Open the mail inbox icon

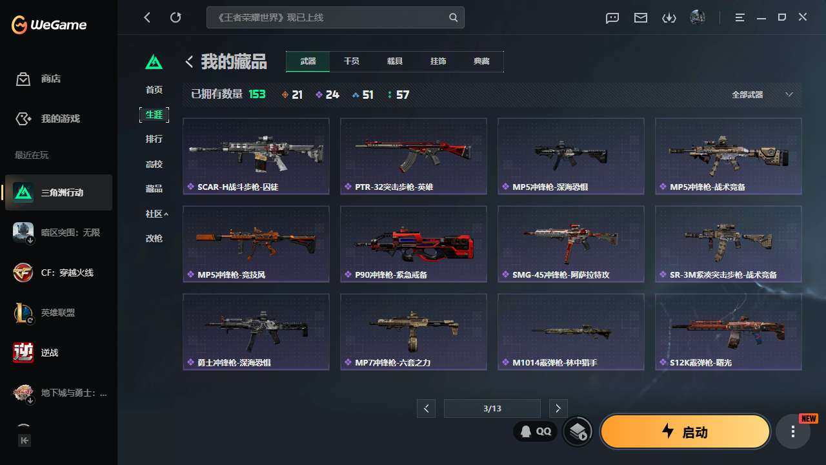(641, 17)
